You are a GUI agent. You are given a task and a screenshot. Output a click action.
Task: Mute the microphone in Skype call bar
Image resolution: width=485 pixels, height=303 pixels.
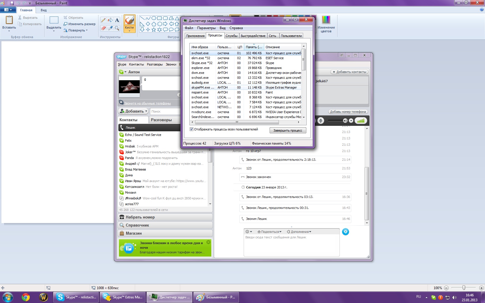coord(320,121)
